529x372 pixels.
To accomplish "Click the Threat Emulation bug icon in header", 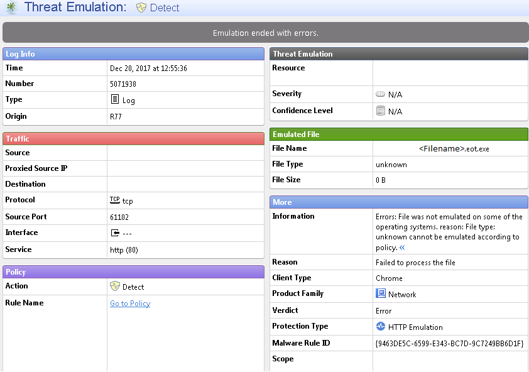I will click(x=11, y=8).
